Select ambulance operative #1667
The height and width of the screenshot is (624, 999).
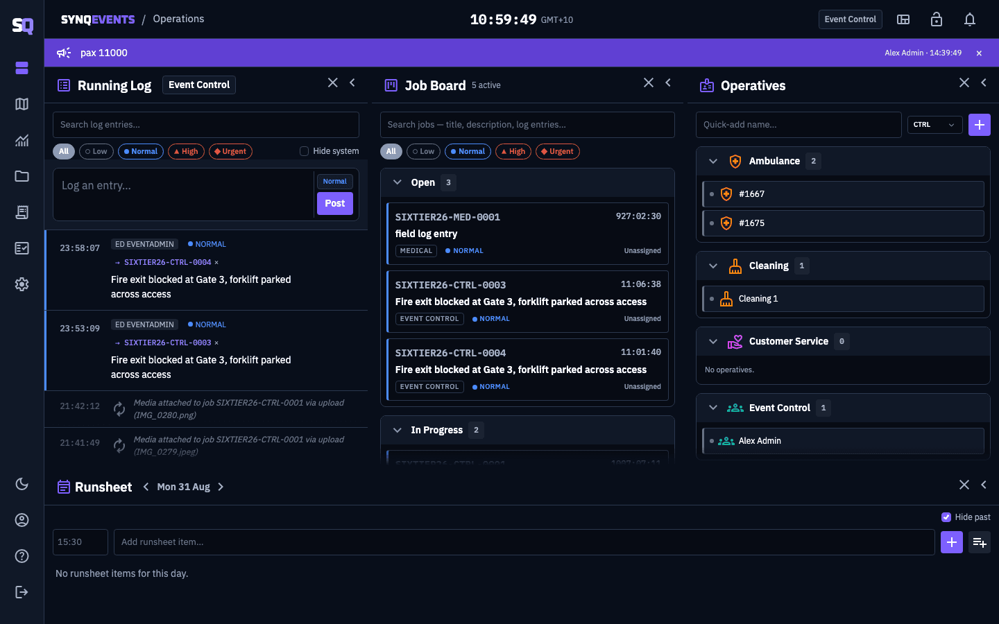(x=843, y=194)
